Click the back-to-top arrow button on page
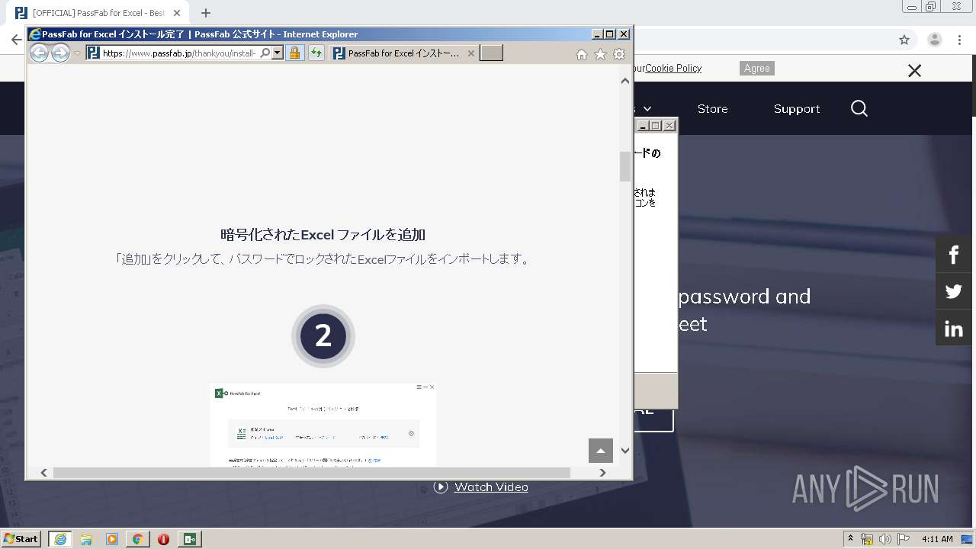The height and width of the screenshot is (549, 976). (x=601, y=451)
